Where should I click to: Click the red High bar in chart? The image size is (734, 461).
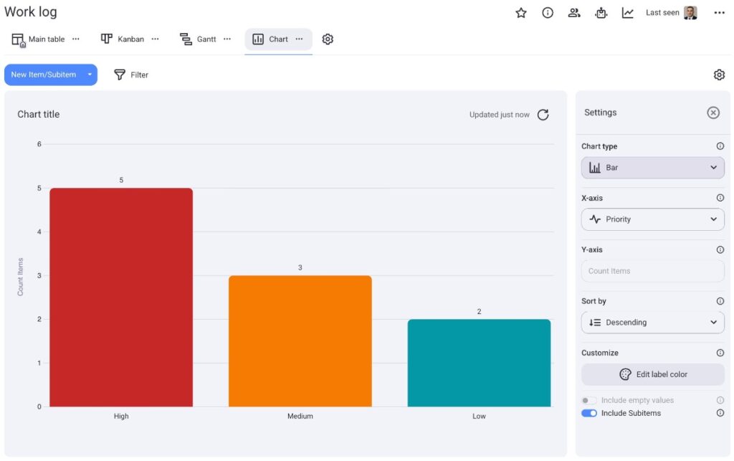[121, 297]
